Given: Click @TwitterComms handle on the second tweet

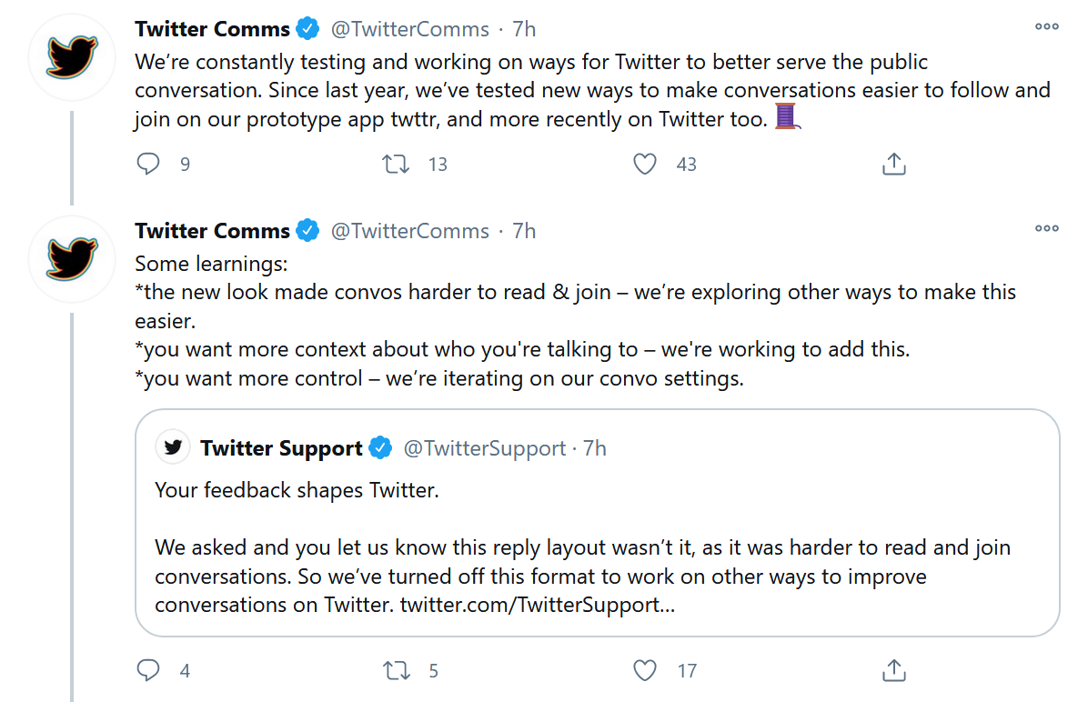Looking at the screenshot, I should pyautogui.click(x=409, y=231).
